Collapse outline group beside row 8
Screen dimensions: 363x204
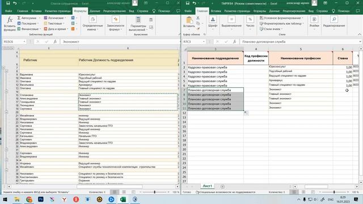tap(6, 71)
